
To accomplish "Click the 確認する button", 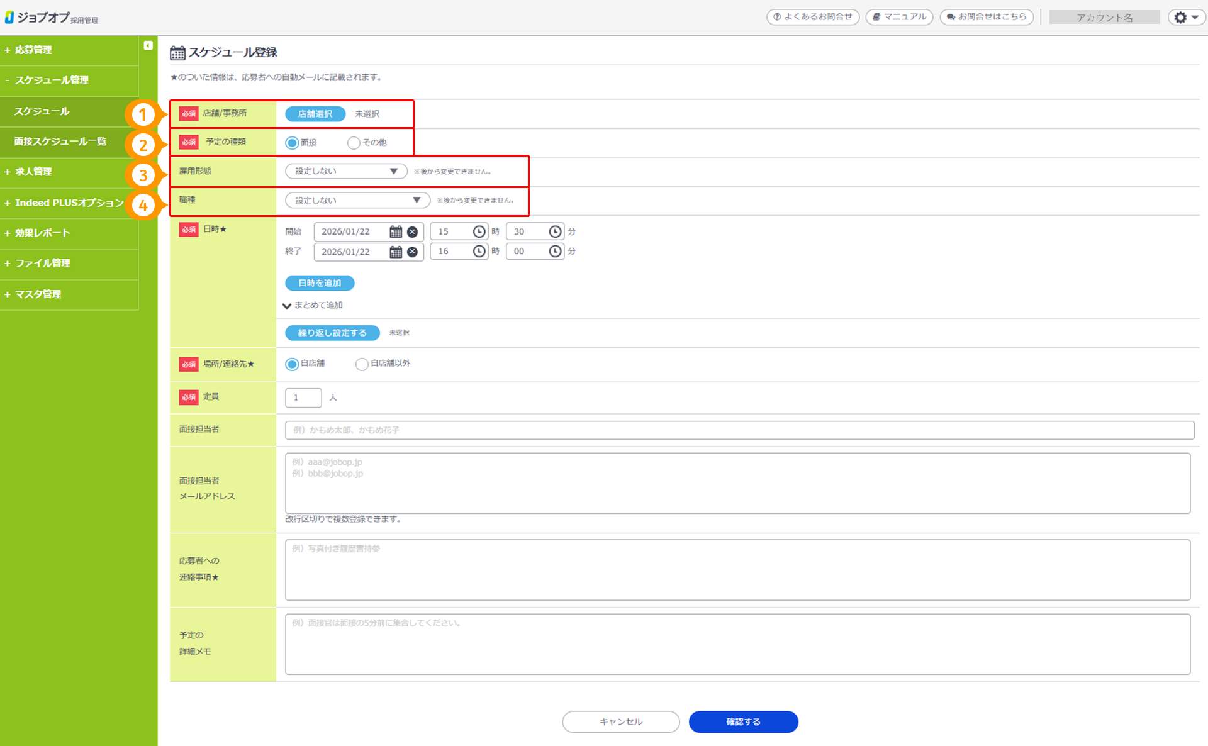I will tap(743, 721).
